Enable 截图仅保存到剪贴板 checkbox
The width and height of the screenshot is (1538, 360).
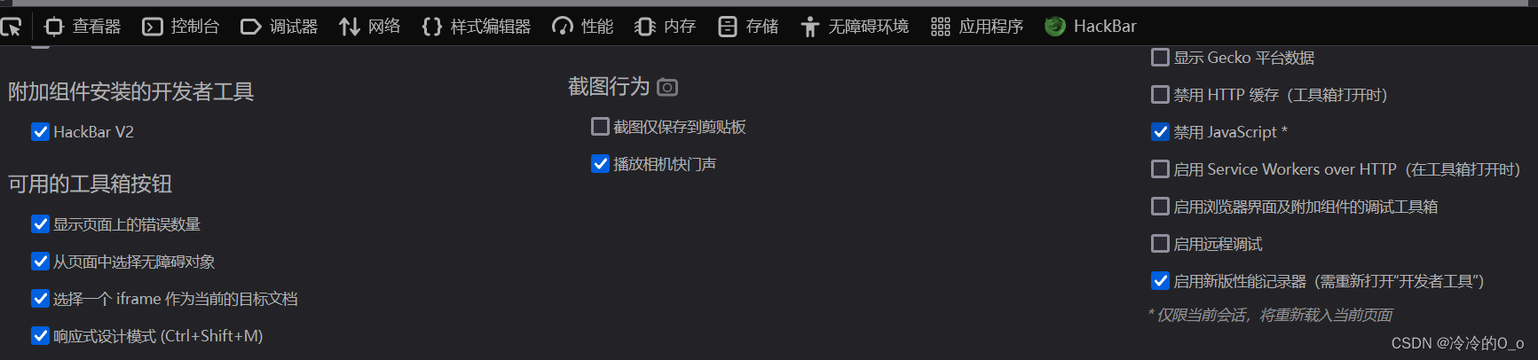pyautogui.click(x=600, y=127)
